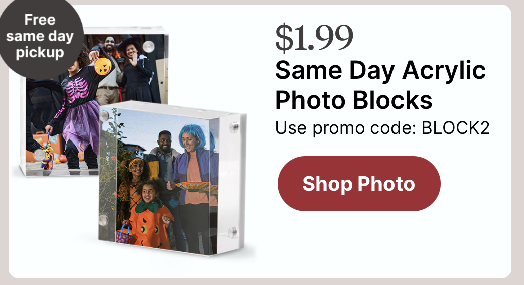Image resolution: width=524 pixels, height=285 pixels.
Task: Click the top-right magnet on front block
Action: tap(235, 127)
